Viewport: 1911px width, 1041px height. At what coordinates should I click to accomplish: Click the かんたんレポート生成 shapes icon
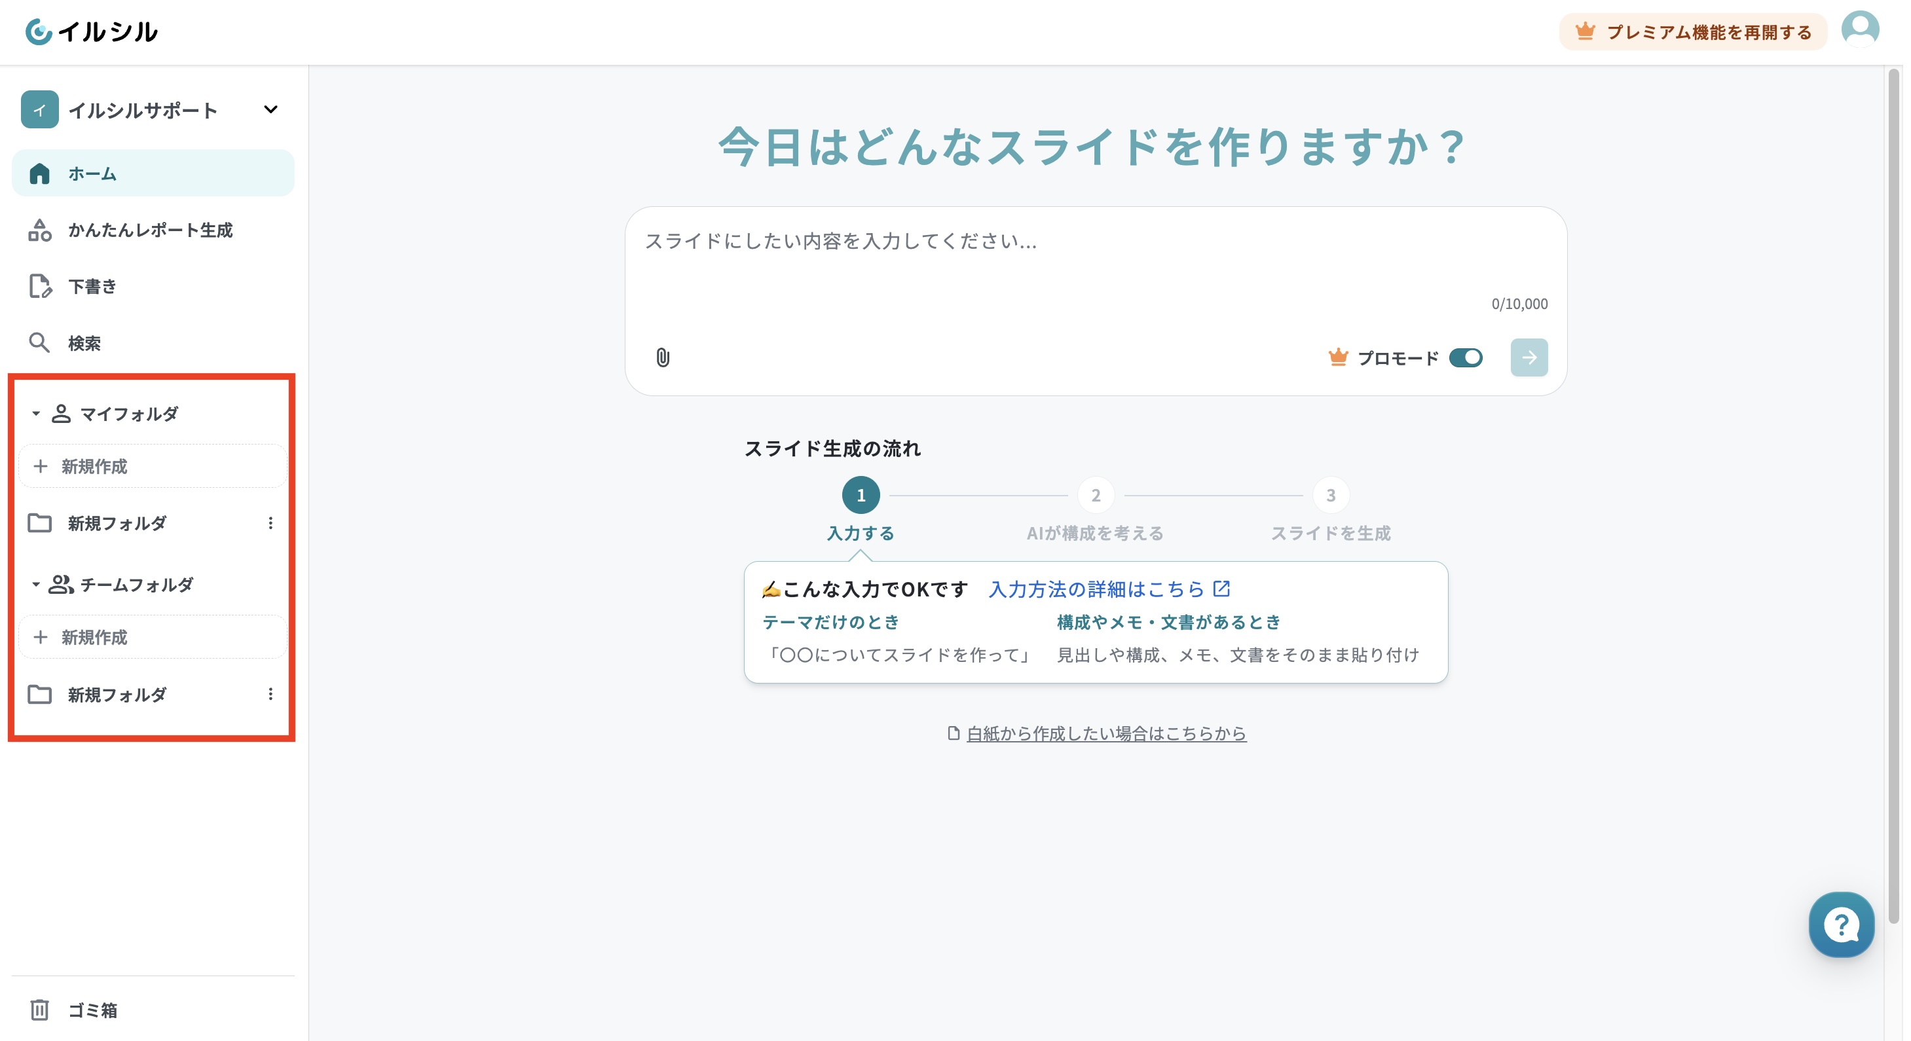coord(39,230)
